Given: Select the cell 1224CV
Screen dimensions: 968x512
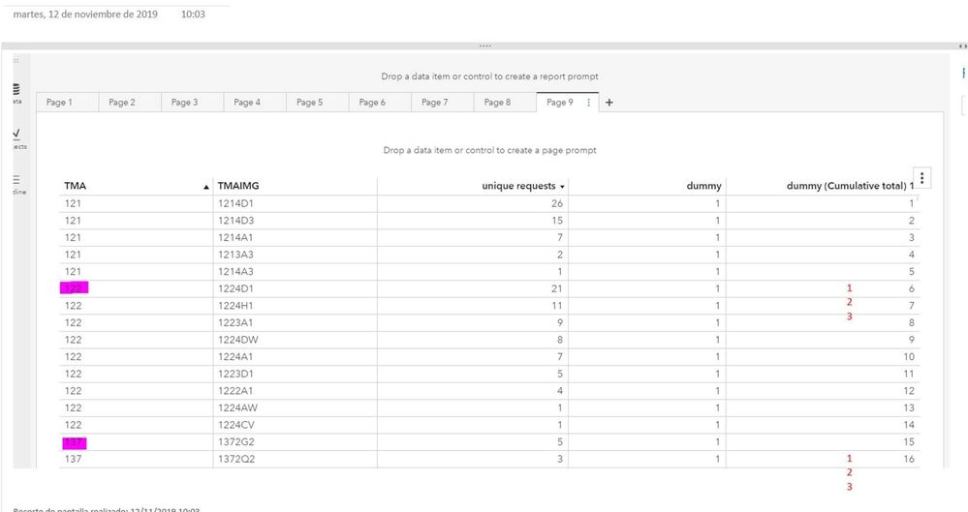Looking at the screenshot, I should click(x=235, y=425).
